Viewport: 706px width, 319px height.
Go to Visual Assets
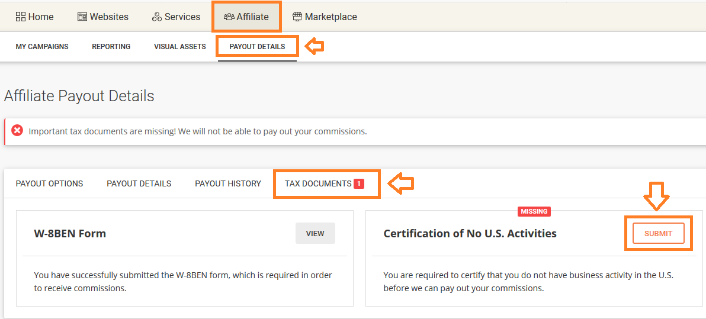coord(180,47)
